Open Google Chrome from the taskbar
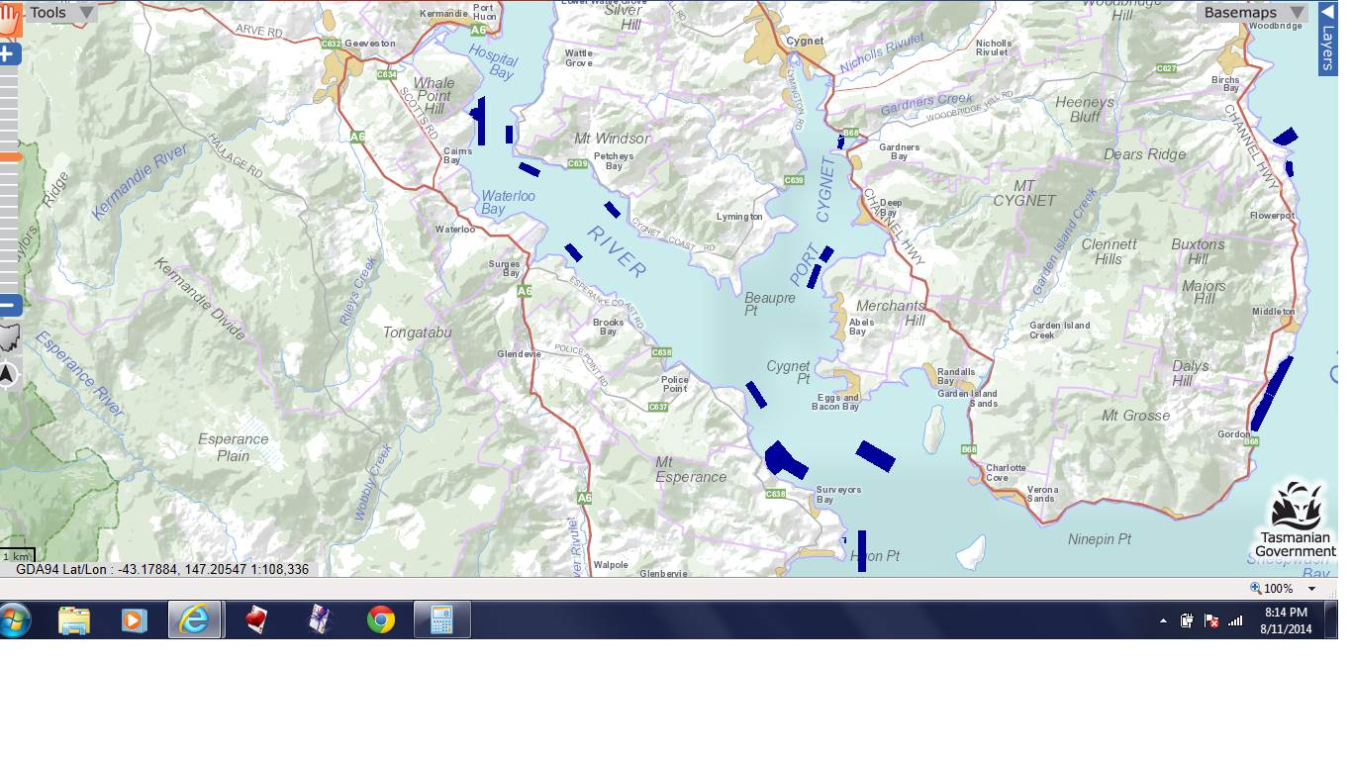Viewport: 1352px width, 760px height. point(381,620)
